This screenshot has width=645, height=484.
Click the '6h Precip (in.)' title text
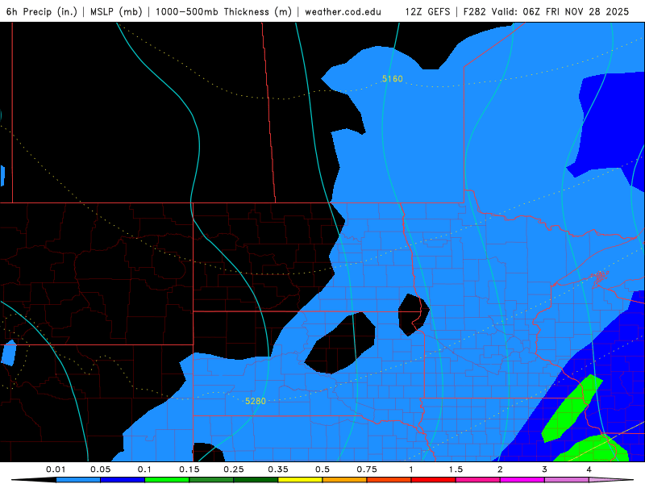point(42,11)
